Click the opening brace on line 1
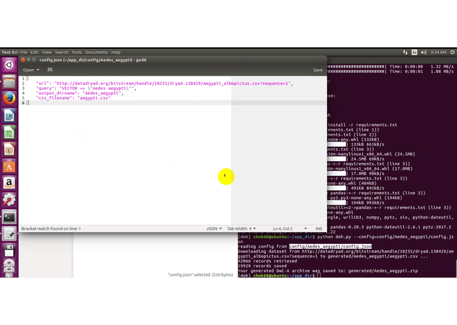Image resolution: width=457 pixels, height=325 pixels. pyautogui.click(x=28, y=79)
